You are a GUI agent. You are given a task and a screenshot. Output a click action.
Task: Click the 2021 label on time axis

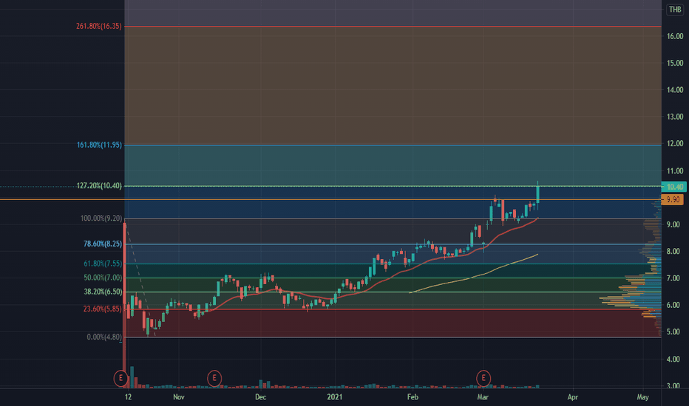coord(334,397)
